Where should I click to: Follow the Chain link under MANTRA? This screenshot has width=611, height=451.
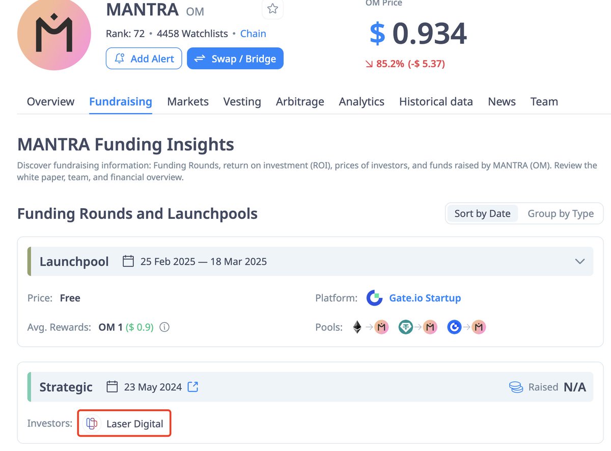(253, 33)
